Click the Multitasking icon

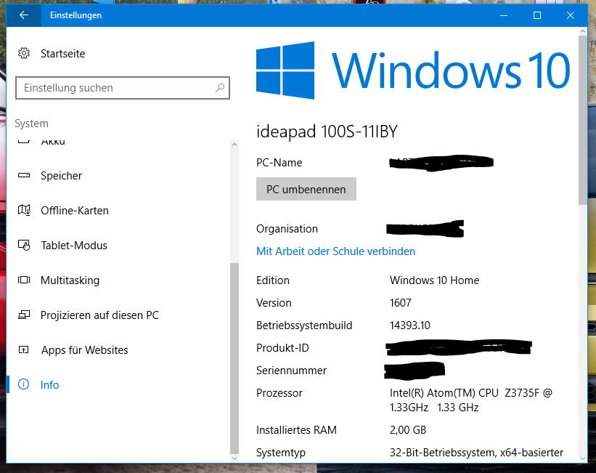[24, 280]
